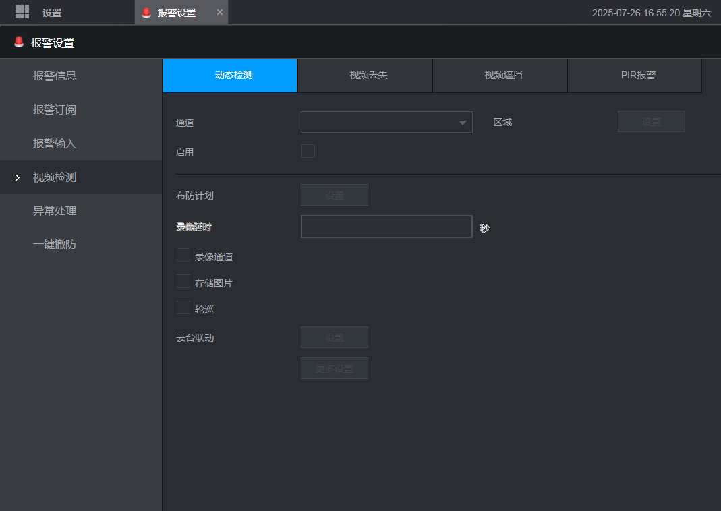This screenshot has height=511, width=721.
Task: Open the 通道 dropdown list
Action: [386, 122]
